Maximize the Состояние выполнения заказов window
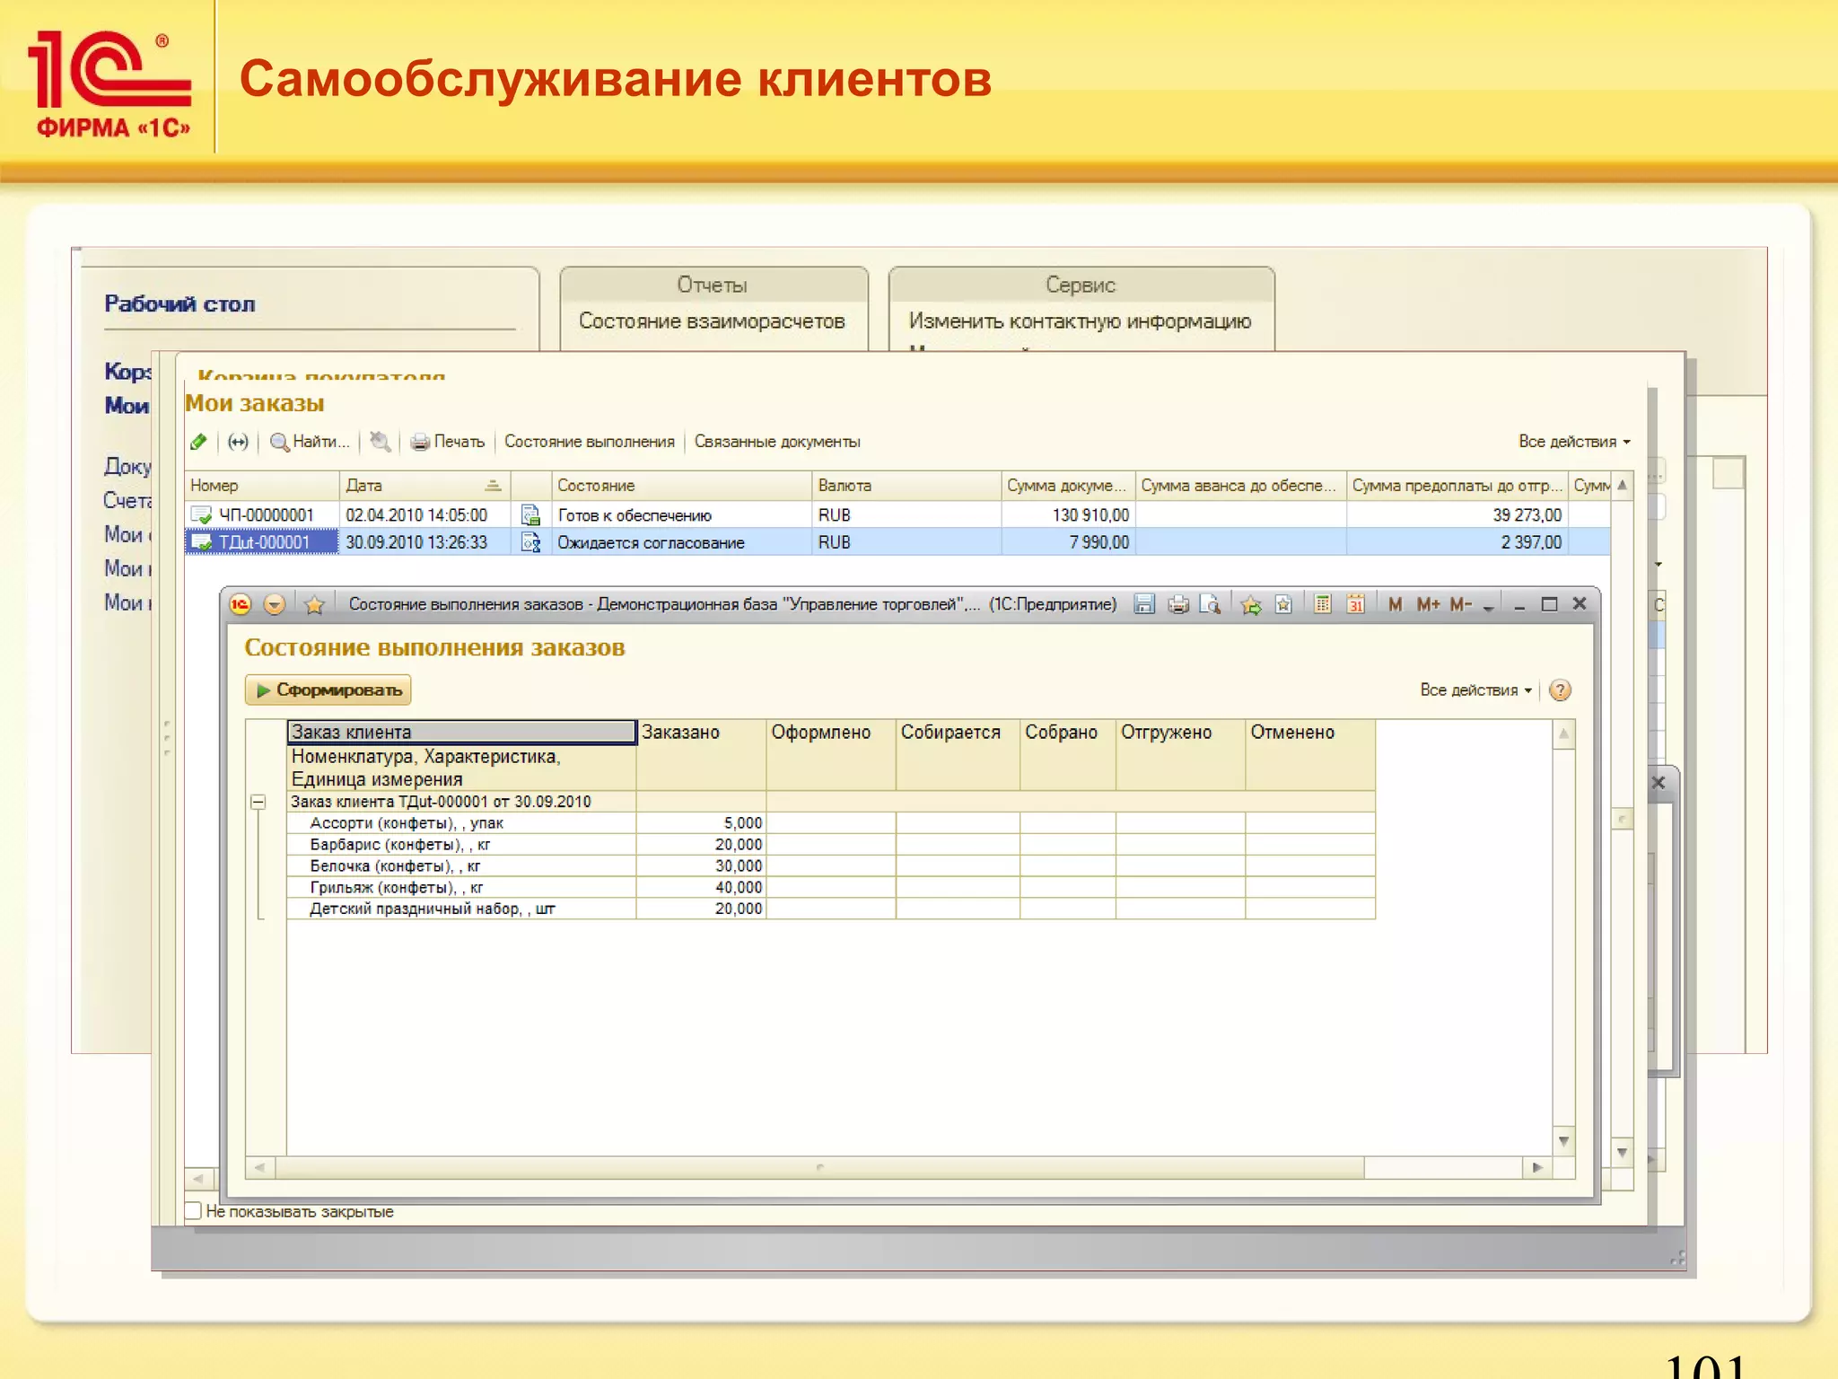Screen dimensions: 1838x1379 (x=1549, y=604)
